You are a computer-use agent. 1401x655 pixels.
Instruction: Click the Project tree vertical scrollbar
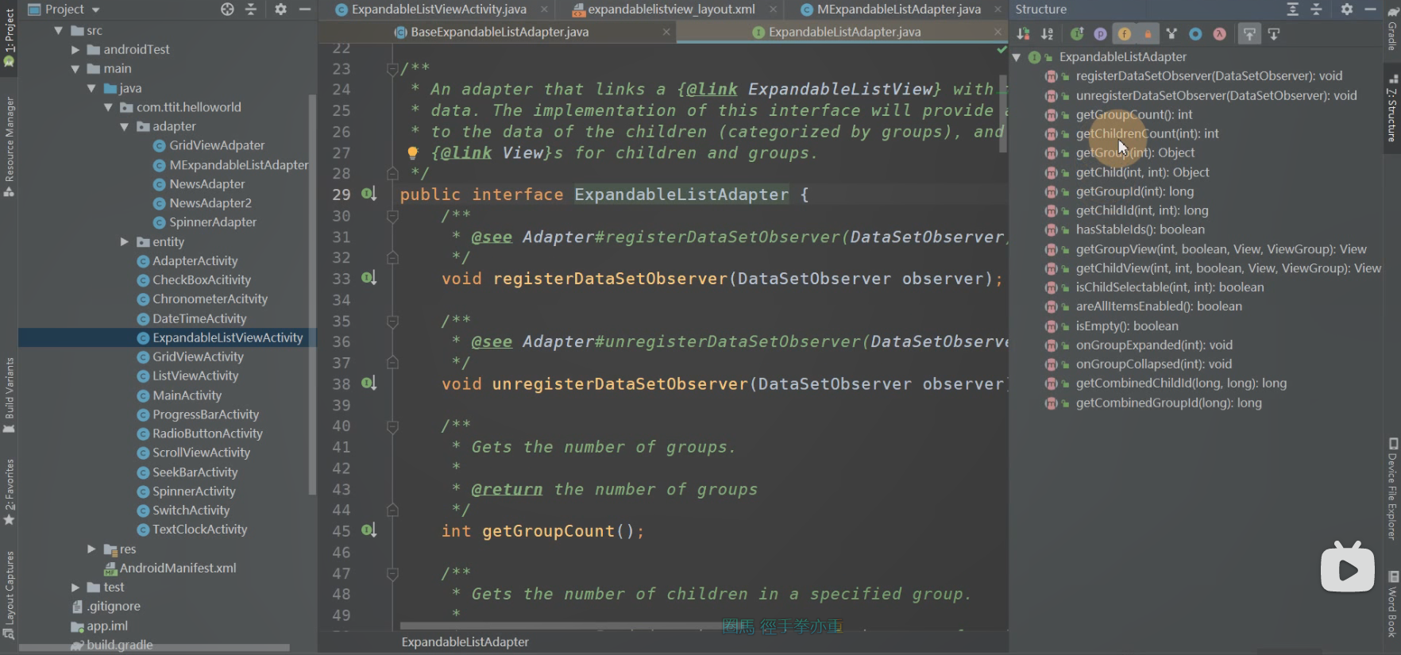click(312, 294)
